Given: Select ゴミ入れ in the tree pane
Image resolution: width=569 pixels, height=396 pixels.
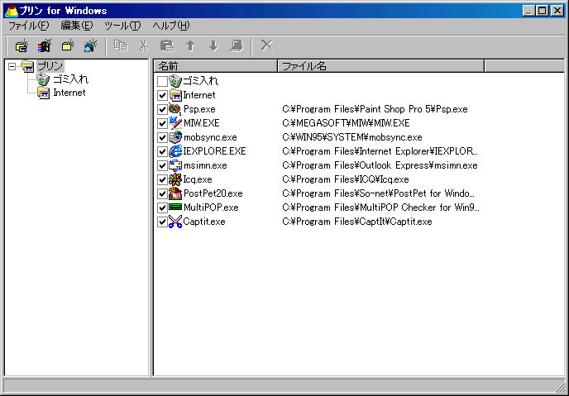Looking at the screenshot, I should tap(71, 79).
